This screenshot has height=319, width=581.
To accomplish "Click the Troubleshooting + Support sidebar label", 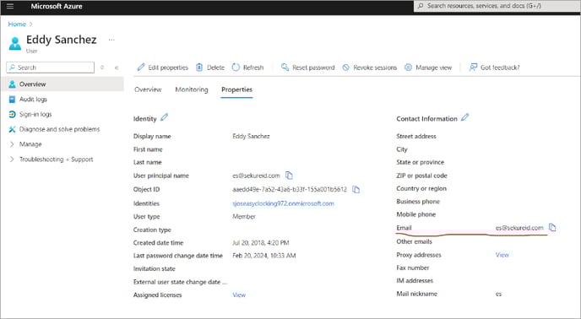I will (57, 159).
